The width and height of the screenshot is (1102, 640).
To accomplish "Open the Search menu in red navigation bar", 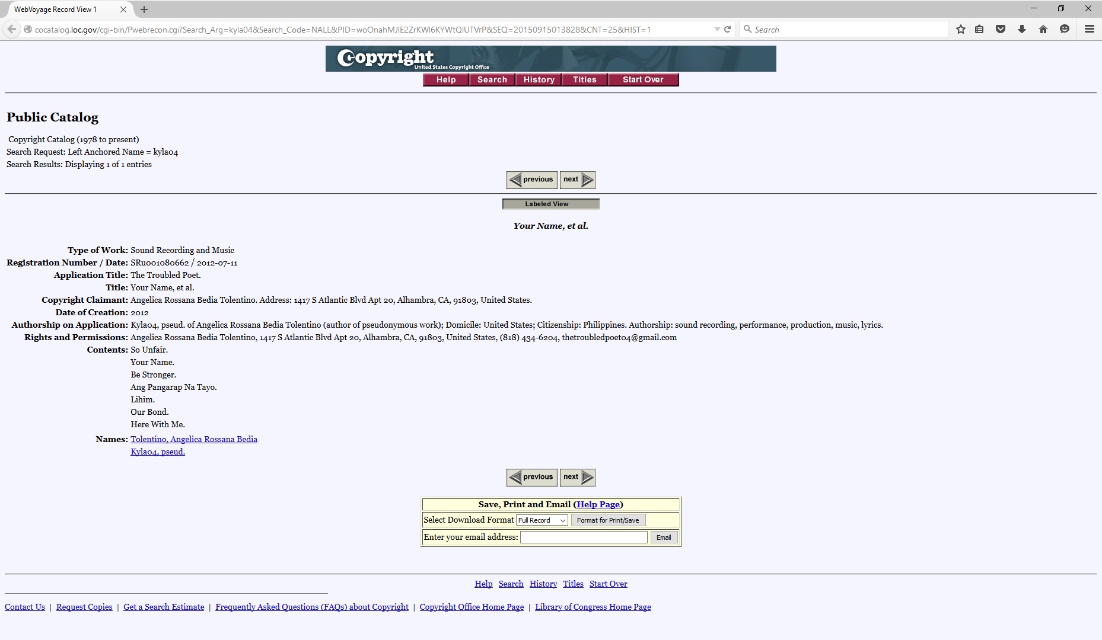I will tap(492, 80).
